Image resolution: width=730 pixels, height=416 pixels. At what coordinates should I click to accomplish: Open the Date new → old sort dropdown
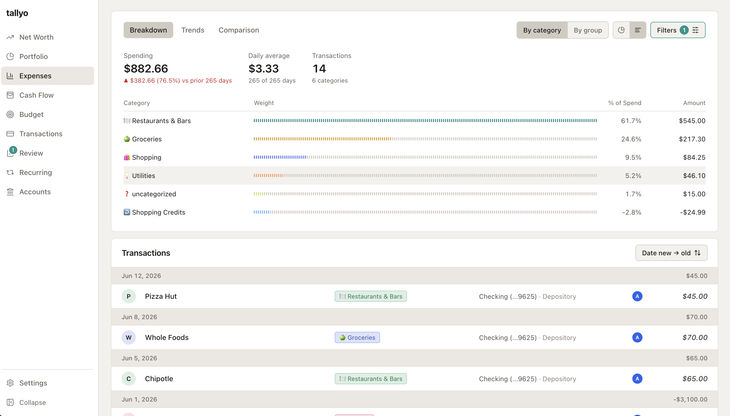tap(671, 253)
